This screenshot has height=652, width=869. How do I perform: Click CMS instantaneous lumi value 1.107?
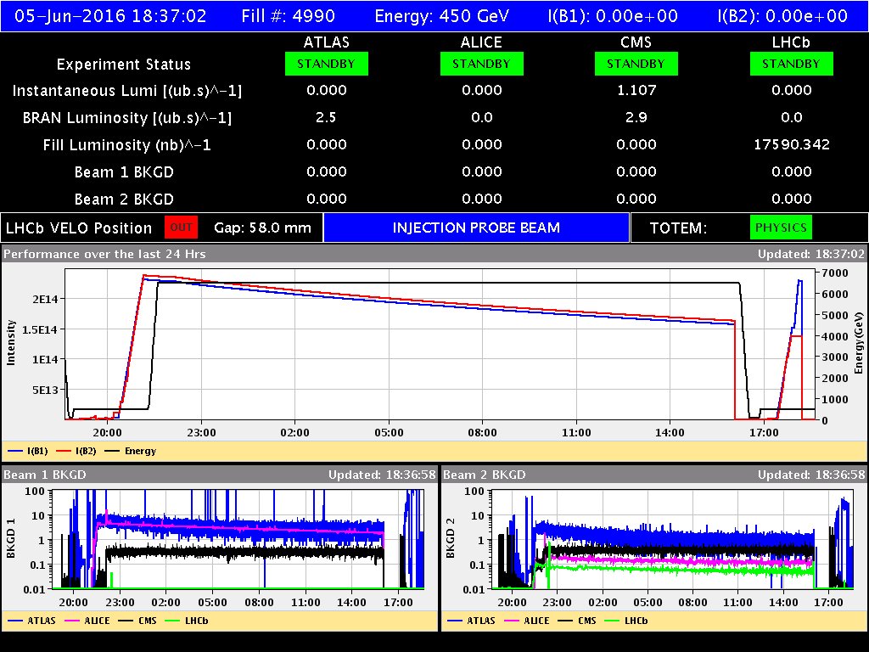tap(636, 90)
